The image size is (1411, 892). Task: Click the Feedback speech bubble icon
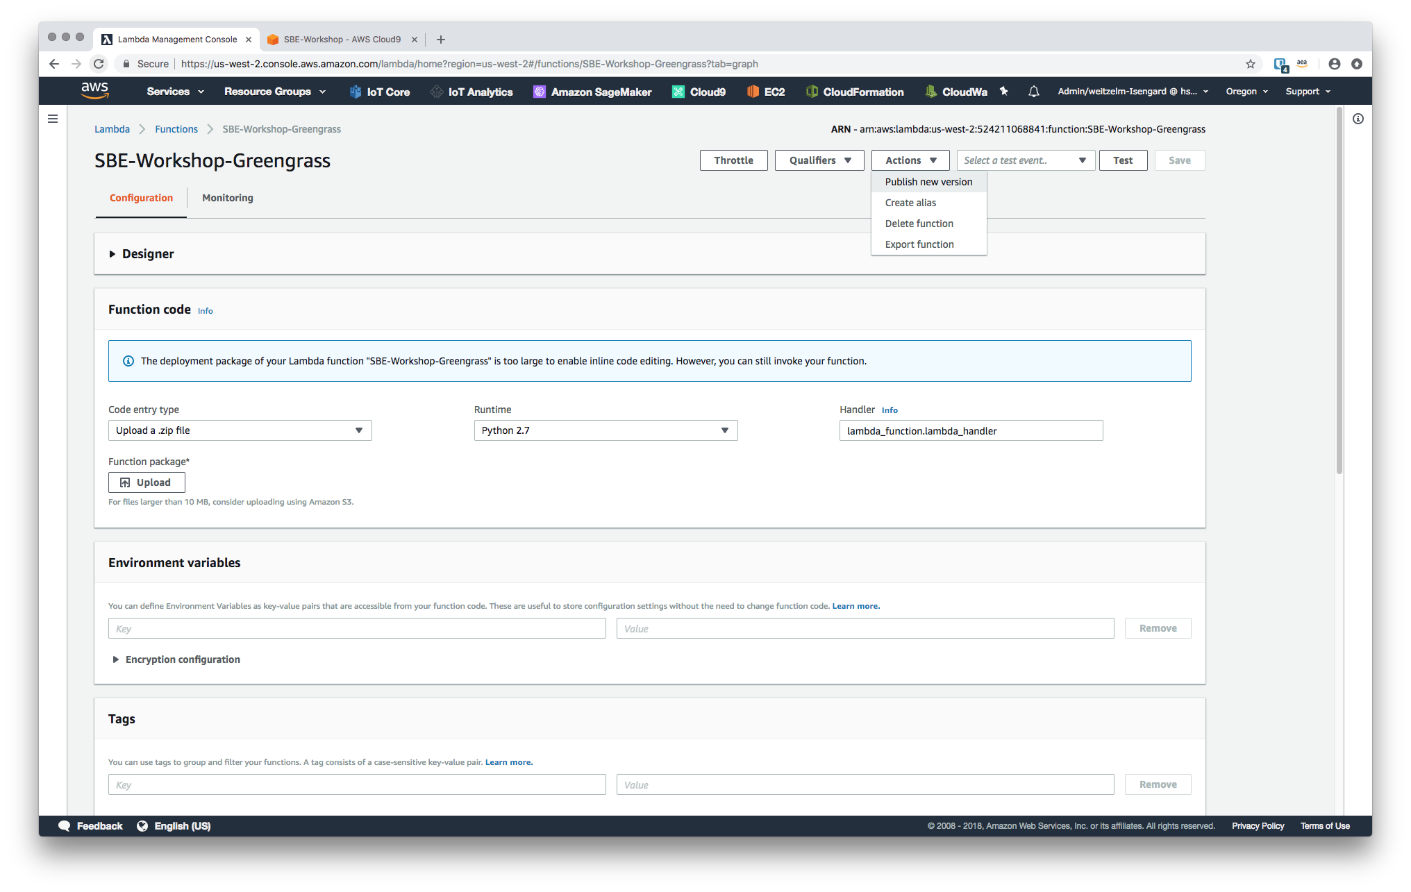pos(65,826)
